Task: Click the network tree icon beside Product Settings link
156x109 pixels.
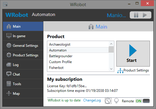Action: 120,71
